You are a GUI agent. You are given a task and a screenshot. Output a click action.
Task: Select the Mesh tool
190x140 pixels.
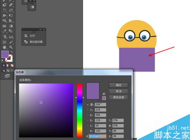tap(5, 26)
